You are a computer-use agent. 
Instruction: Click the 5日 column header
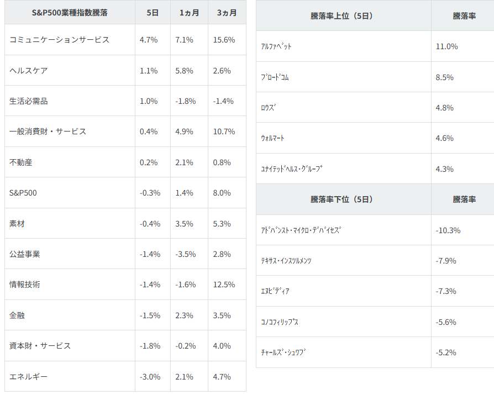[153, 13]
